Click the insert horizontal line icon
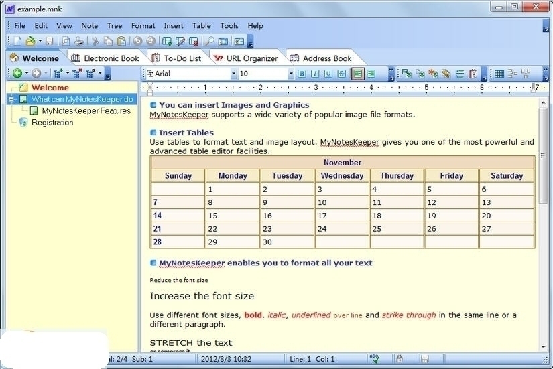Viewport: 553px width, 369px height. click(460, 73)
